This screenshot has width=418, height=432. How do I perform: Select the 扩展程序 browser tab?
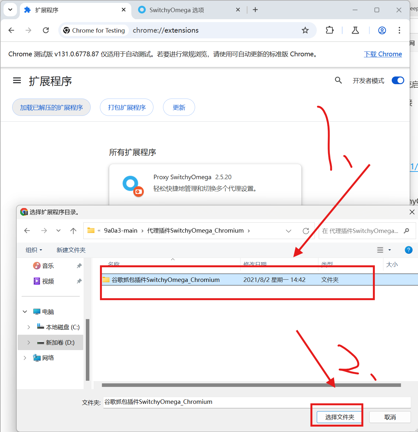(x=75, y=10)
